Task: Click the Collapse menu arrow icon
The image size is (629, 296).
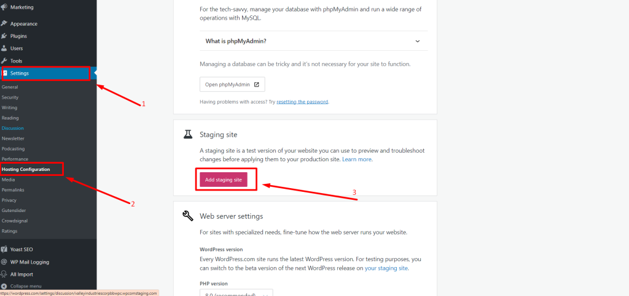Action: (4, 286)
